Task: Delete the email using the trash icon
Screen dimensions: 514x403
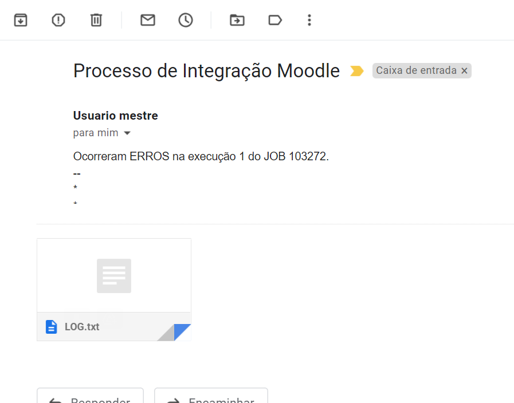Action: tap(96, 20)
